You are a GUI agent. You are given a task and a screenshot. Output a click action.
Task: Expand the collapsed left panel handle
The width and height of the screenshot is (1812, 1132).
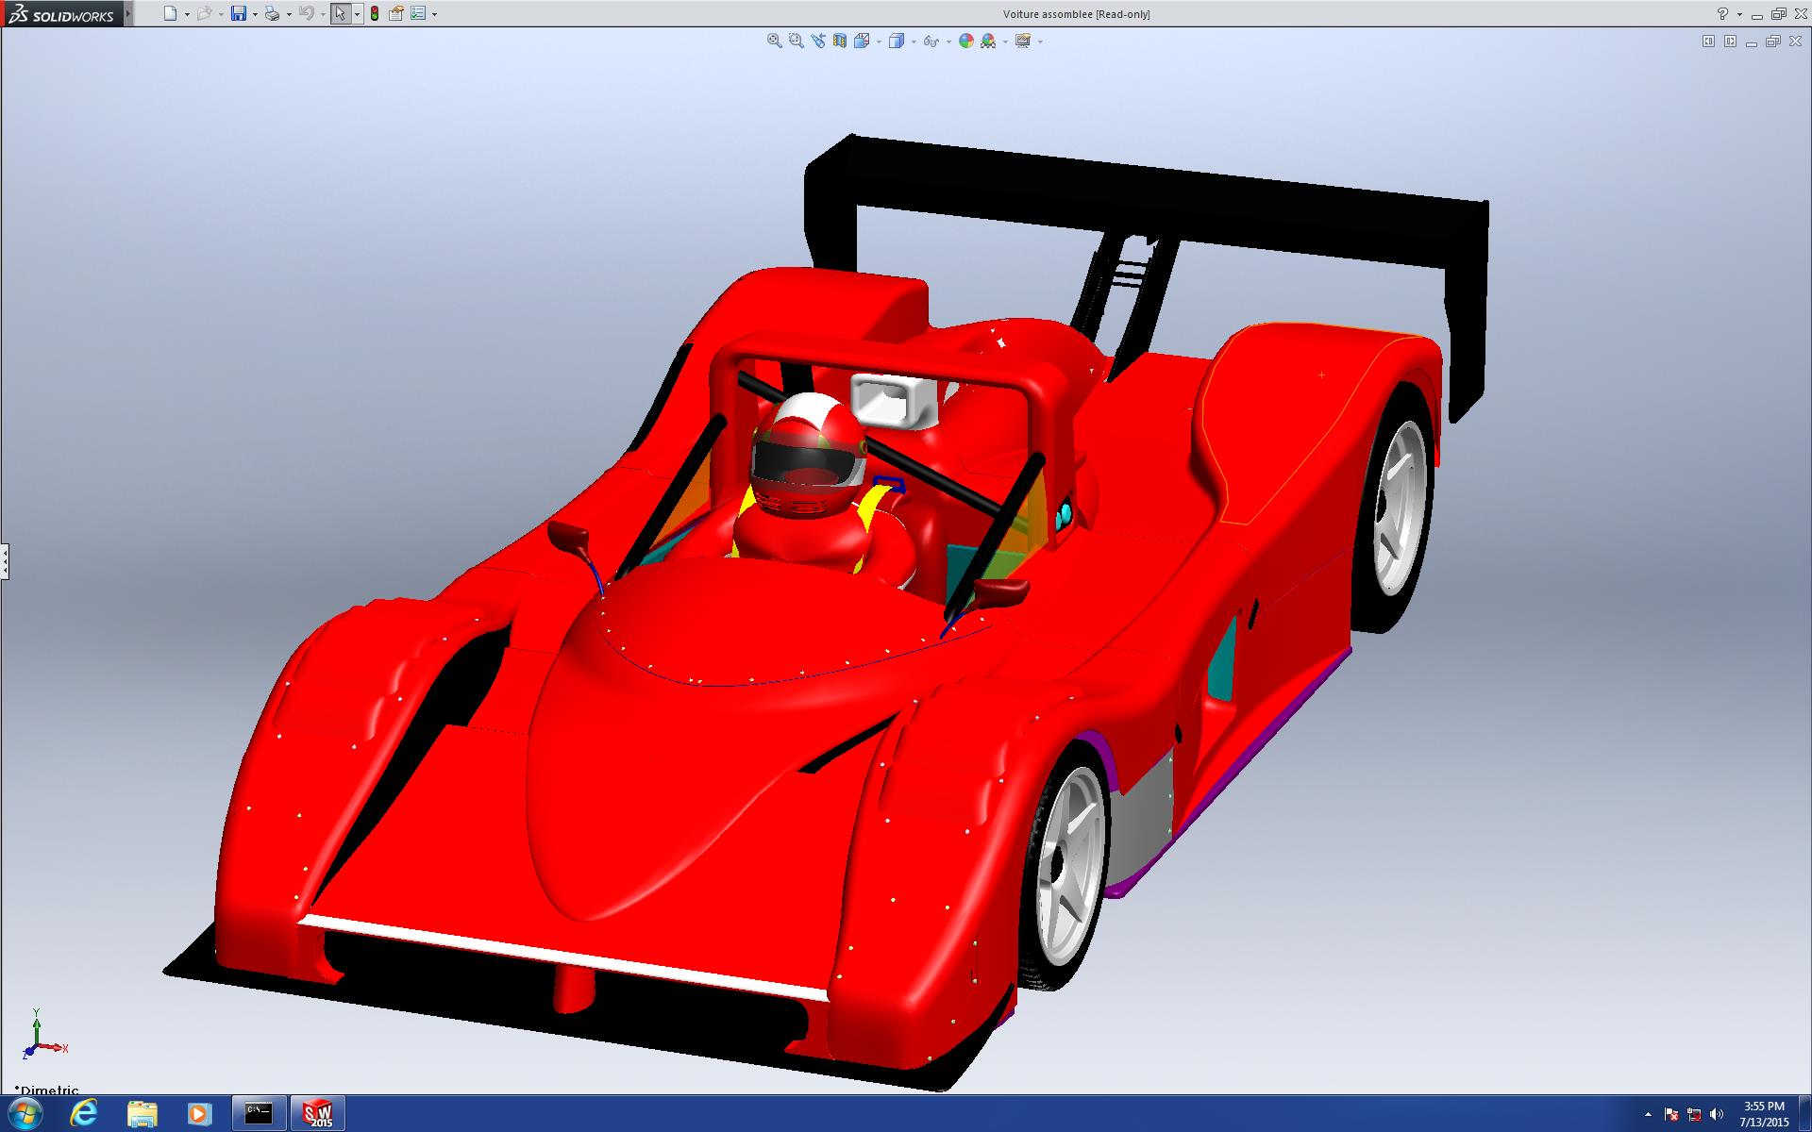click(5, 561)
